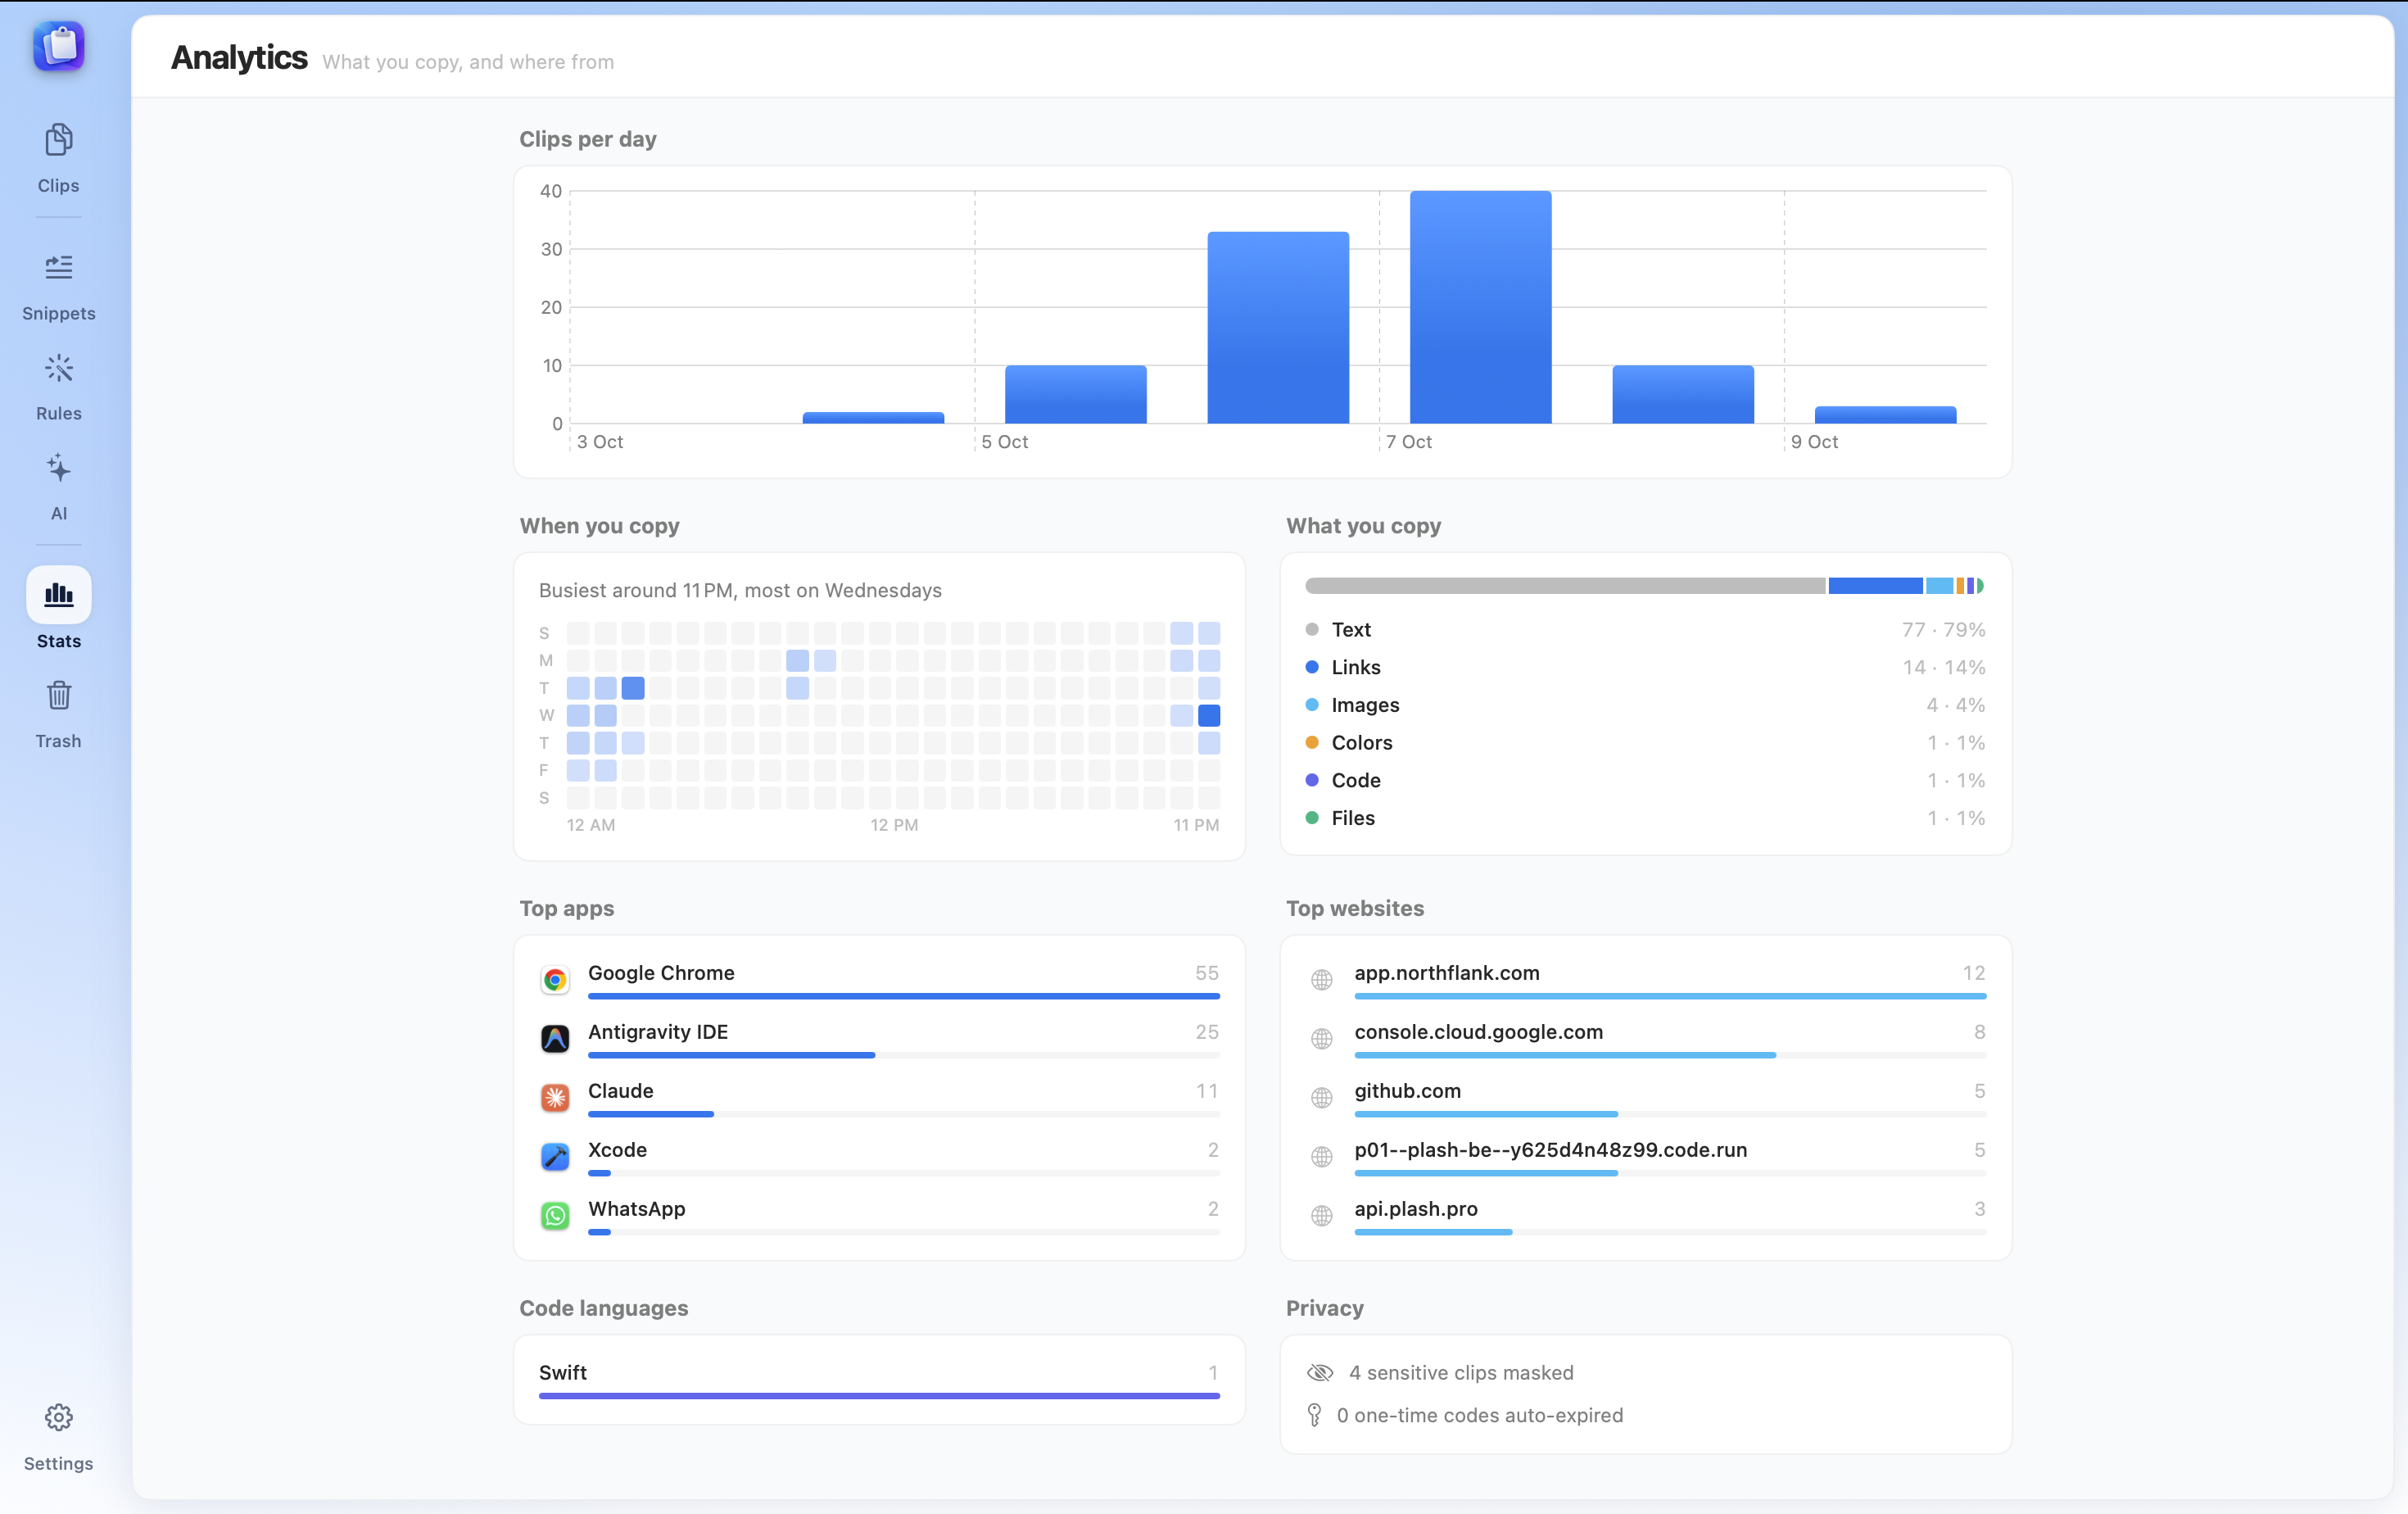Click '4 sensitive clips masked' text
This screenshot has height=1514, width=2408.
[x=1461, y=1373]
